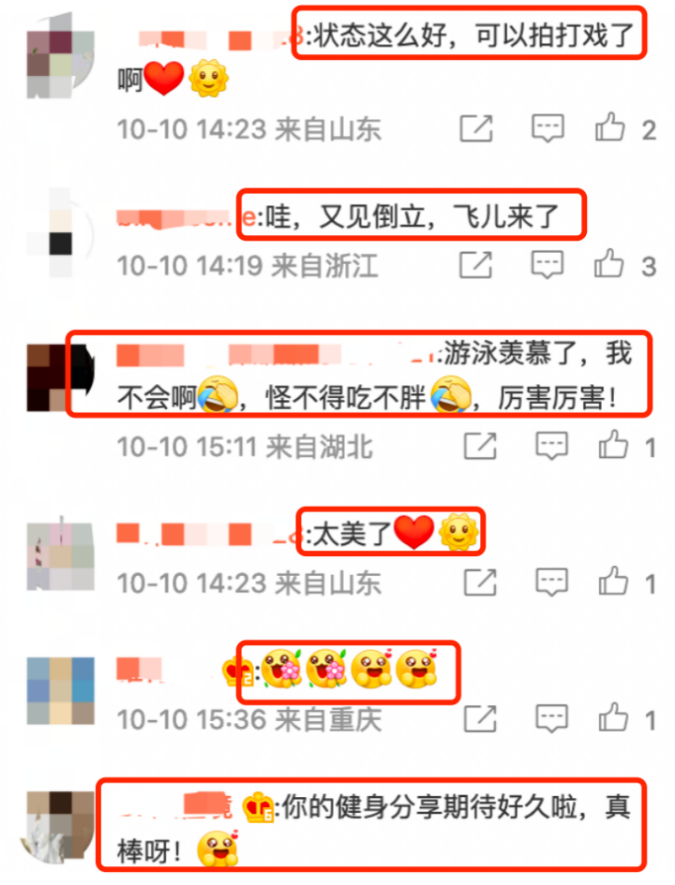This screenshot has height=885, width=675.
Task: Reply to the Chongqing 15:36 comment
Action: (552, 718)
